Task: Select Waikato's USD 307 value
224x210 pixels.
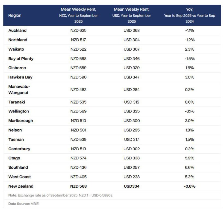Action: [132, 49]
